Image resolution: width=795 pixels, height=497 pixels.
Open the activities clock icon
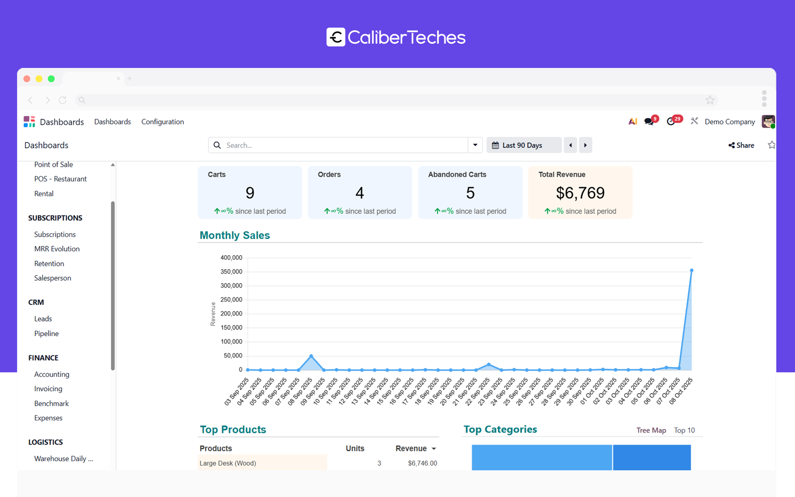click(x=671, y=122)
